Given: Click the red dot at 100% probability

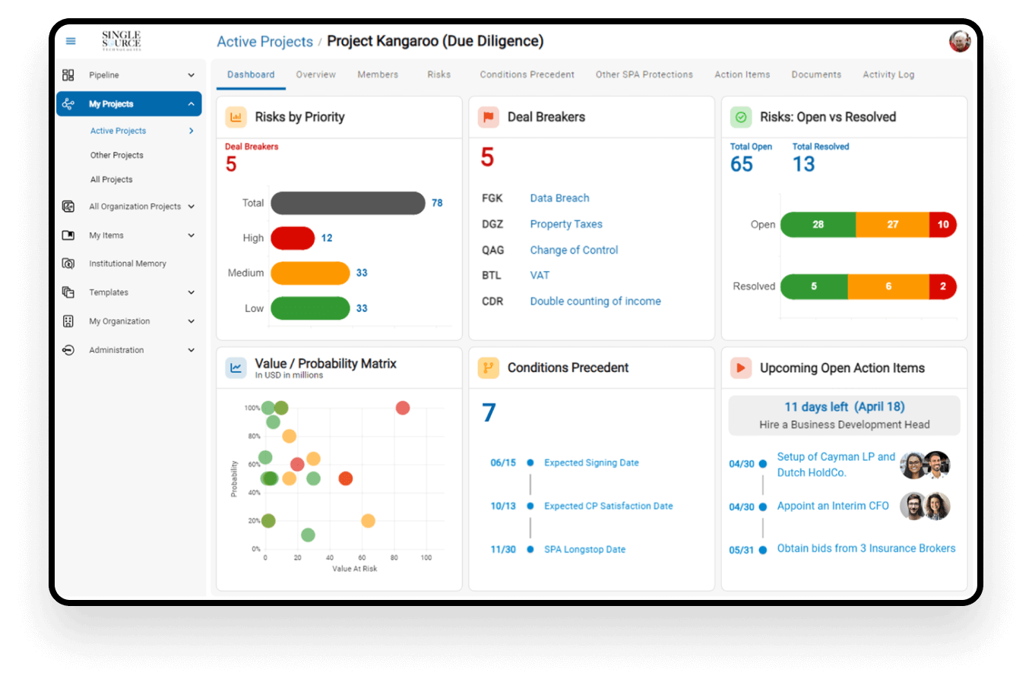Looking at the screenshot, I should 403,408.
